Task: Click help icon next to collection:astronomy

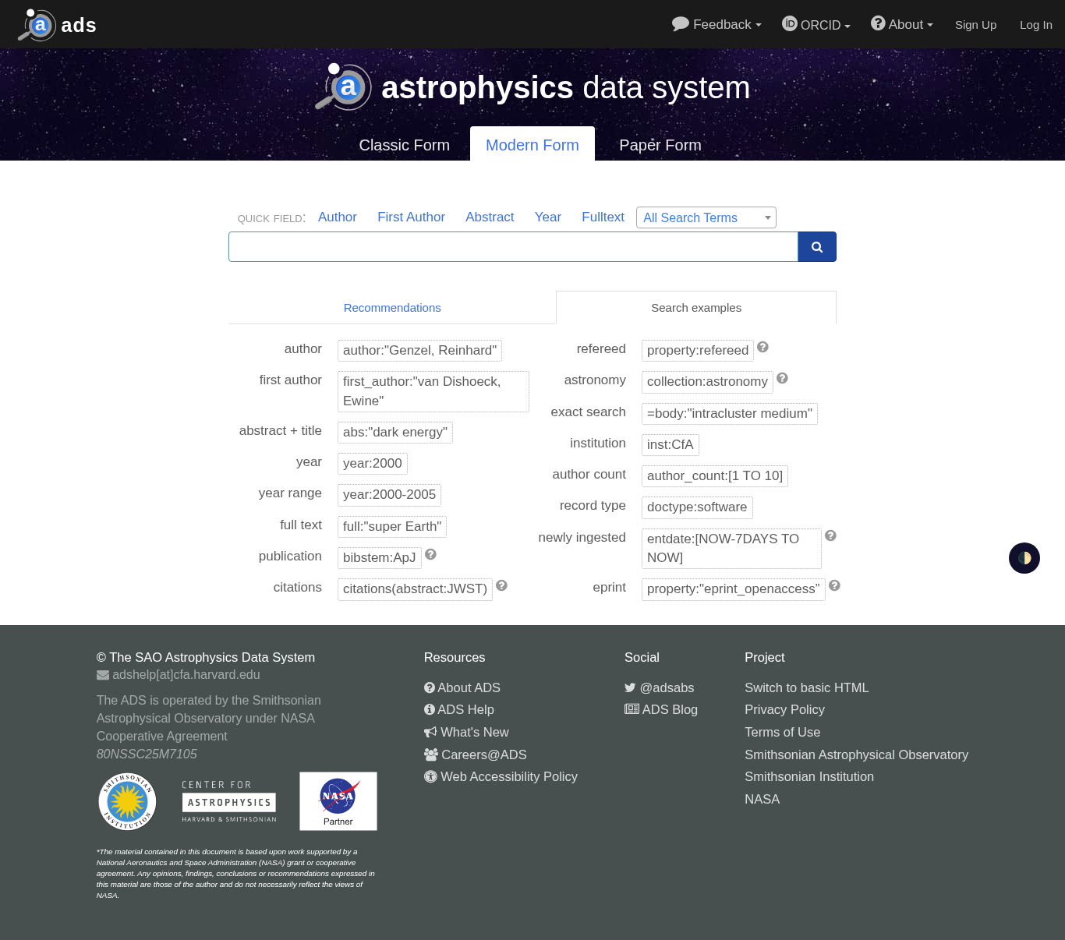Action: point(782,378)
